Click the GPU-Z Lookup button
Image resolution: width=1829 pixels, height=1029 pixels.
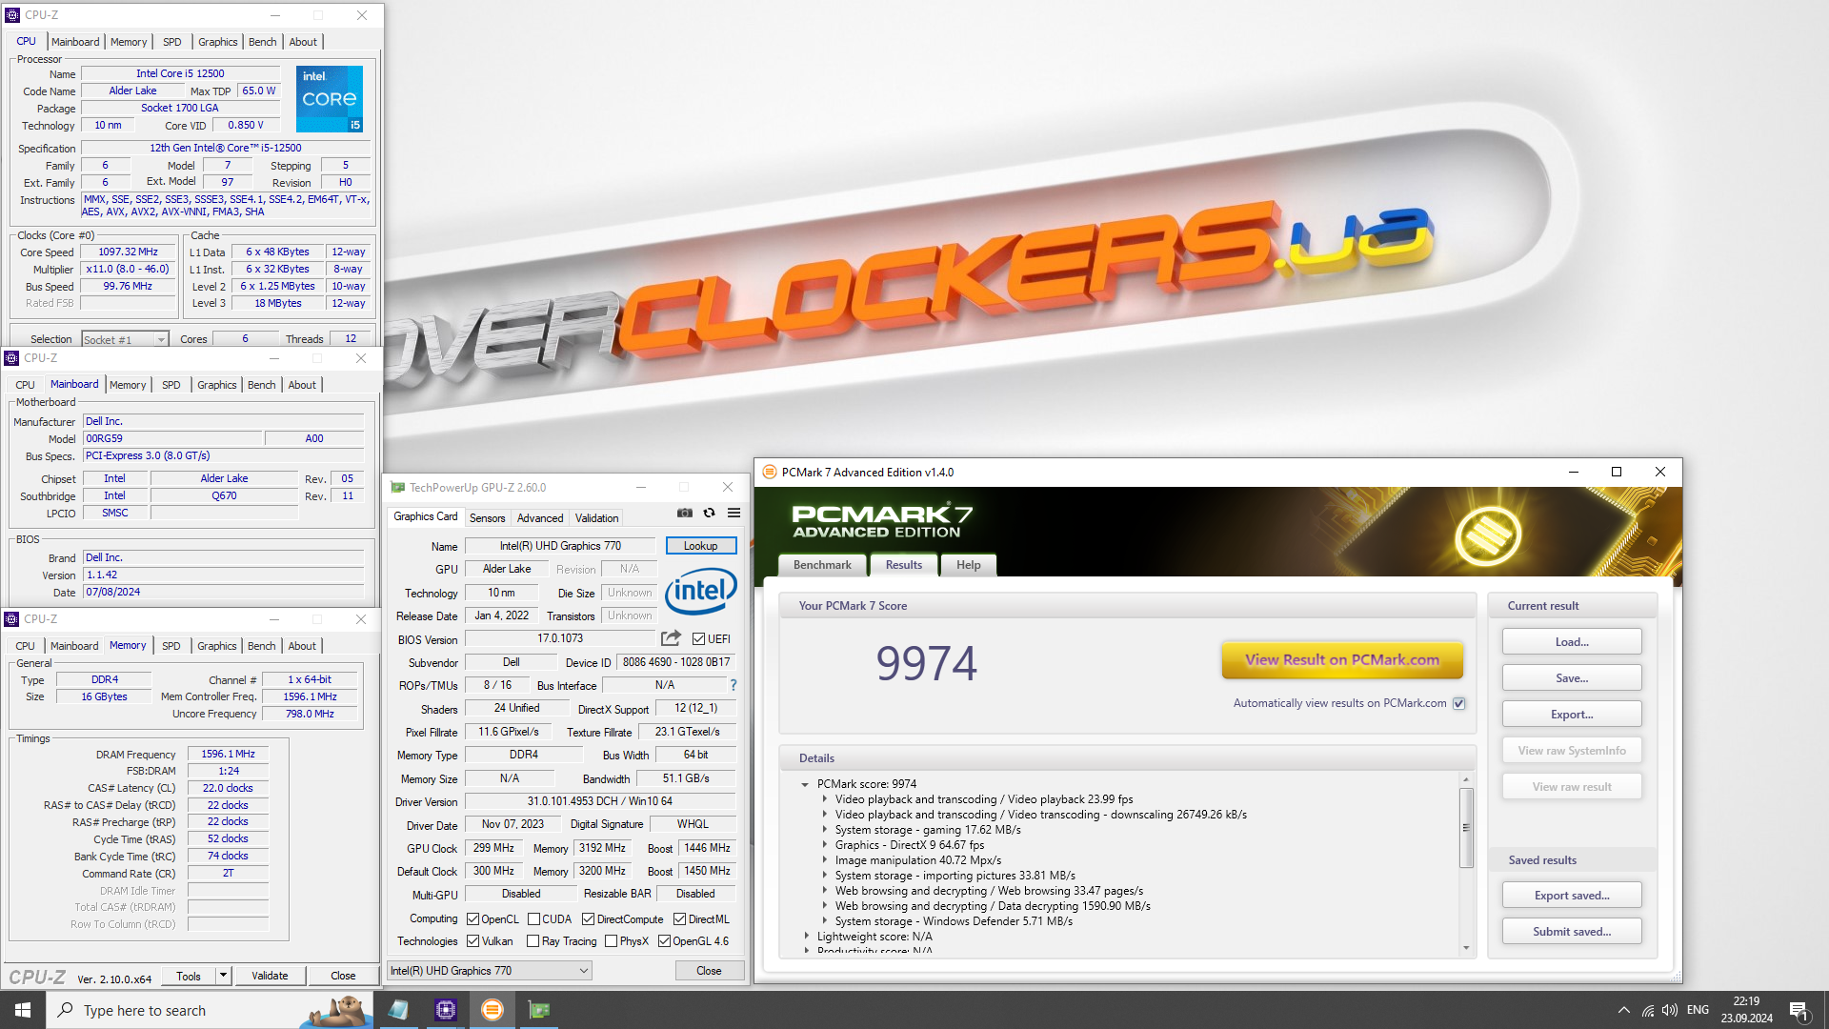click(700, 546)
